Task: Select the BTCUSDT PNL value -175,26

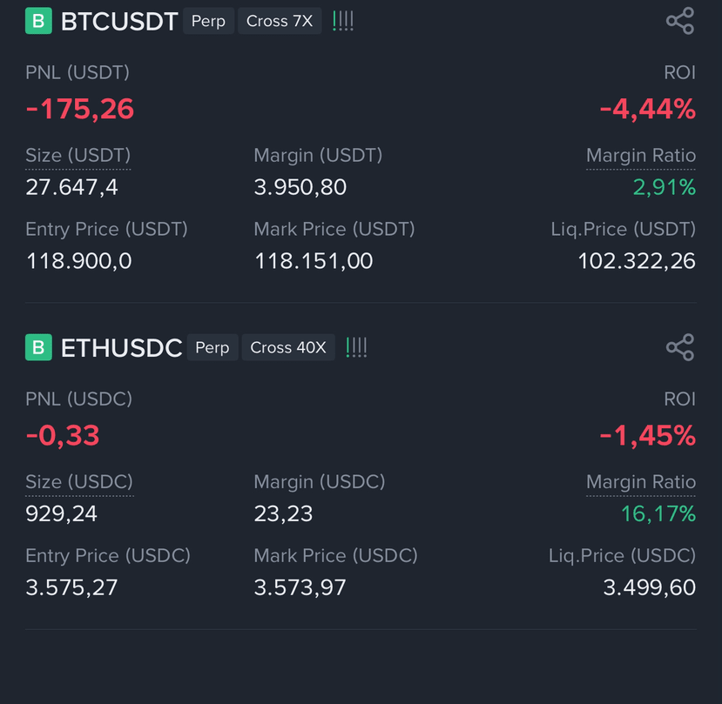Action: pos(79,110)
